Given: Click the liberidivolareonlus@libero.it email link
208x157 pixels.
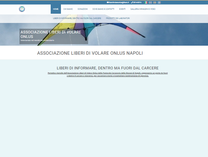Looking at the screenshot, I should (x=118, y=2).
